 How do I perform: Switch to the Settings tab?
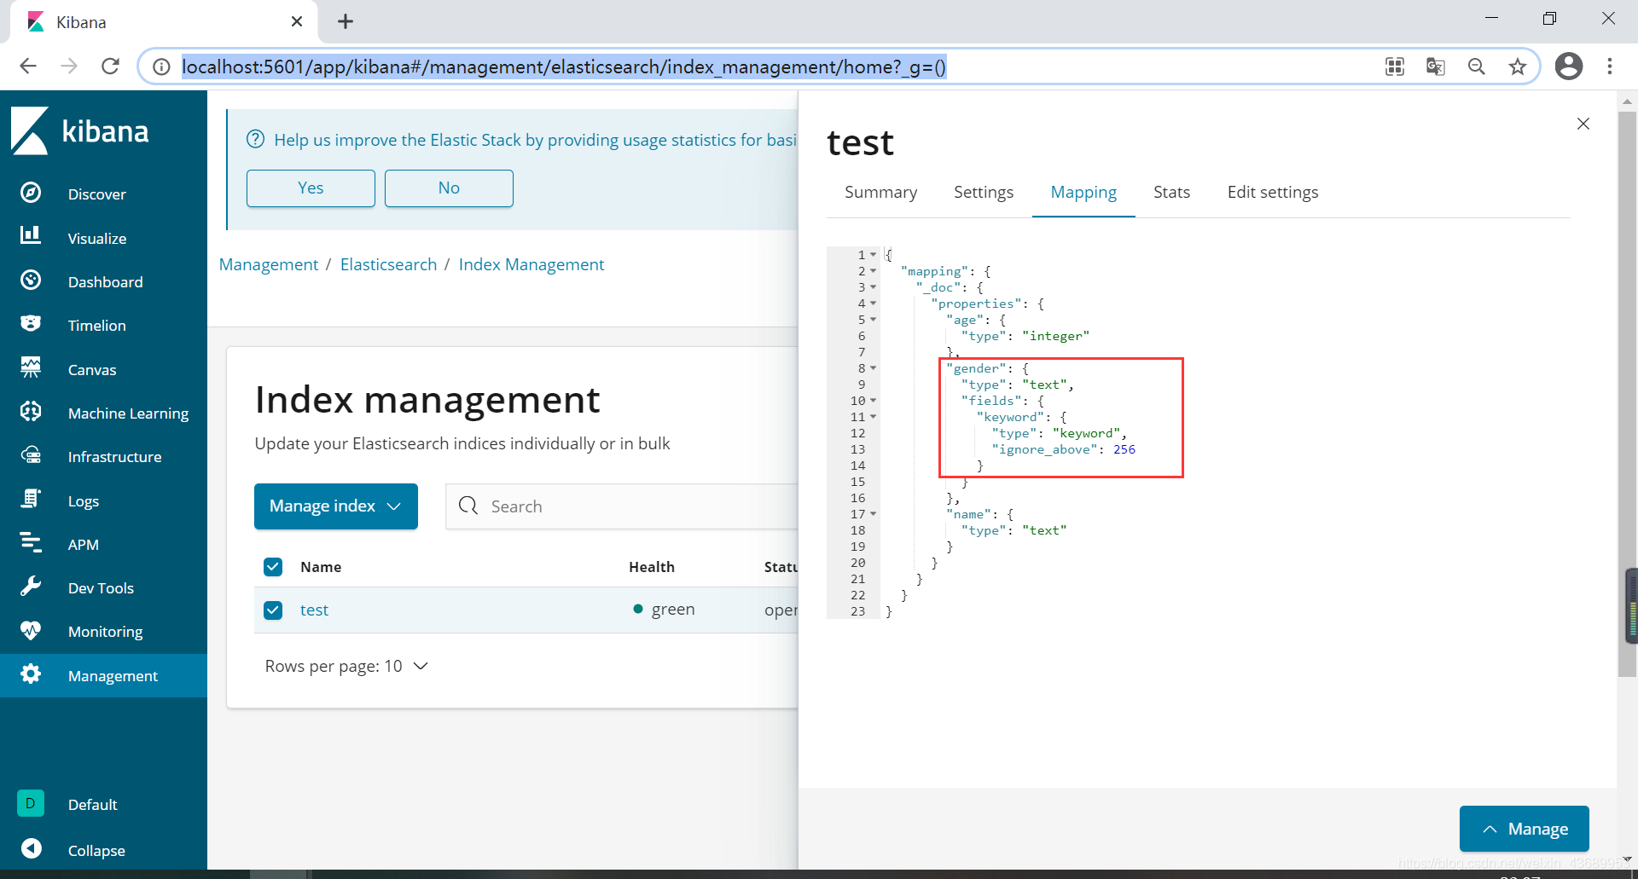coord(984,193)
